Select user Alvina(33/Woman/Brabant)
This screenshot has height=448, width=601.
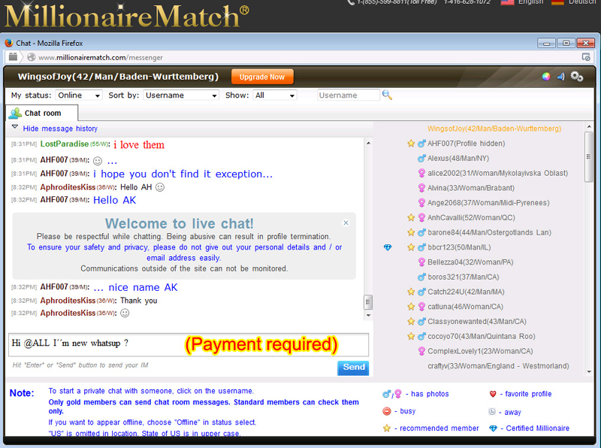pos(471,188)
